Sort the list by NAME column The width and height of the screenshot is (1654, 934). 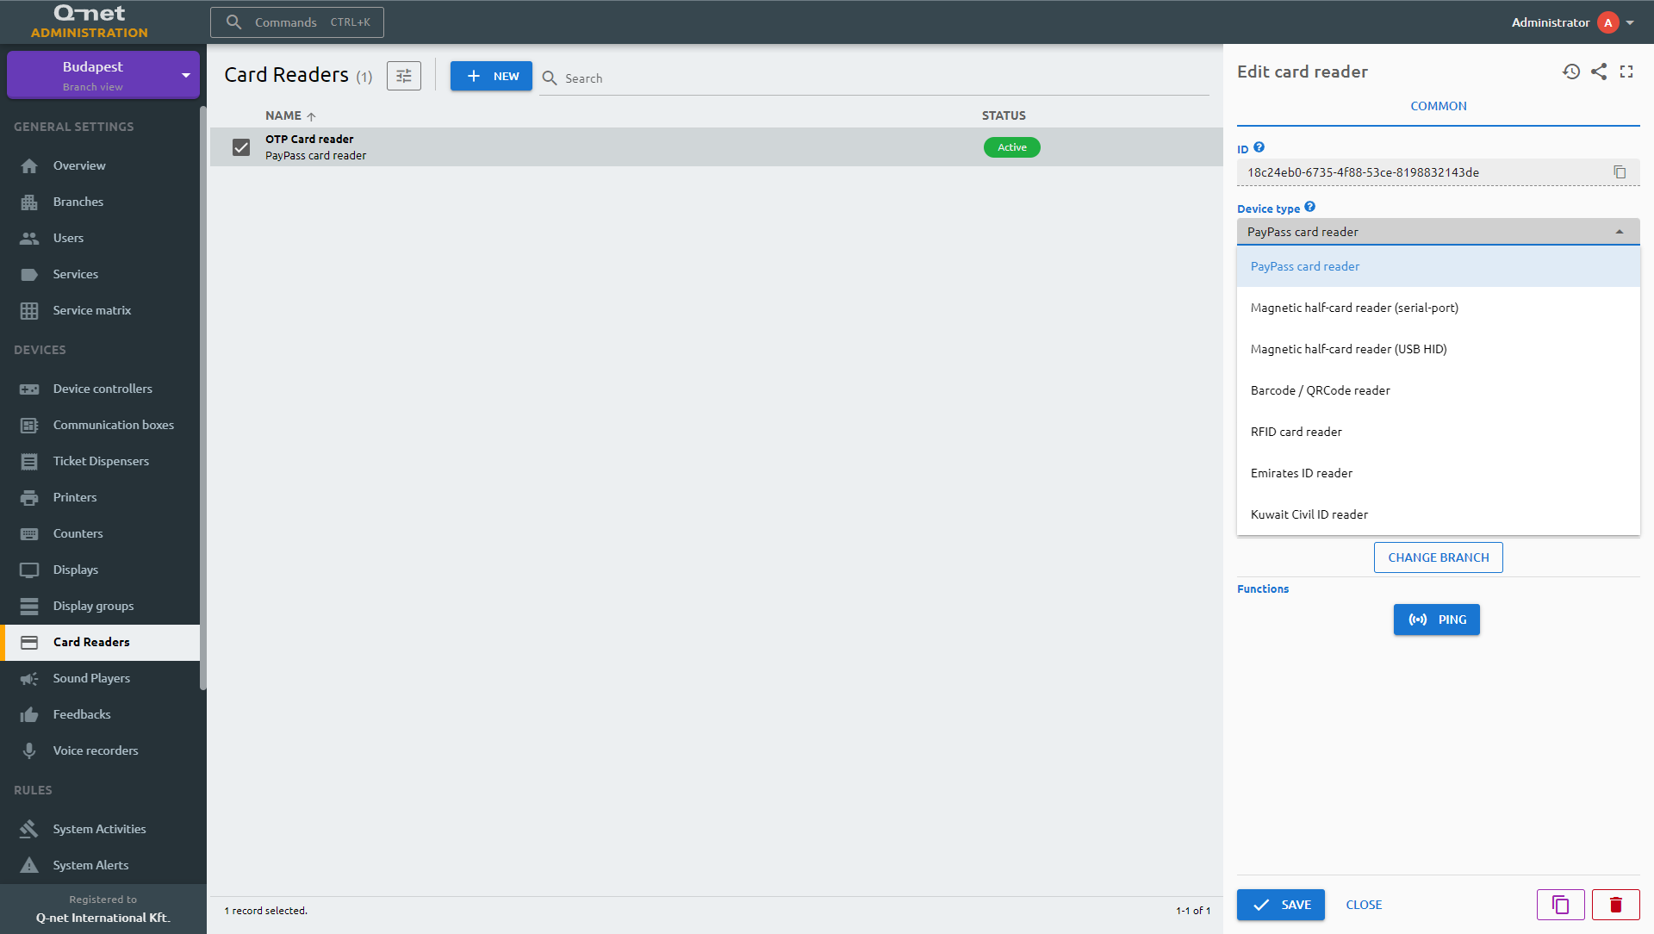pos(290,115)
